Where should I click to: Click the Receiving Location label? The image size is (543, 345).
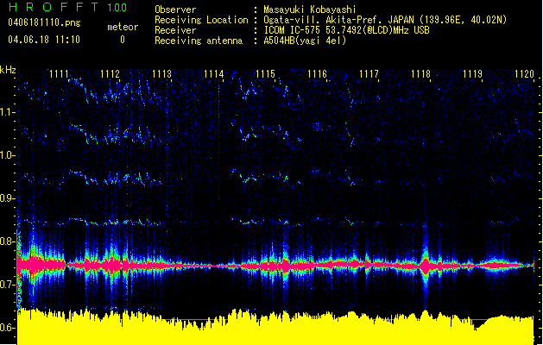(201, 20)
